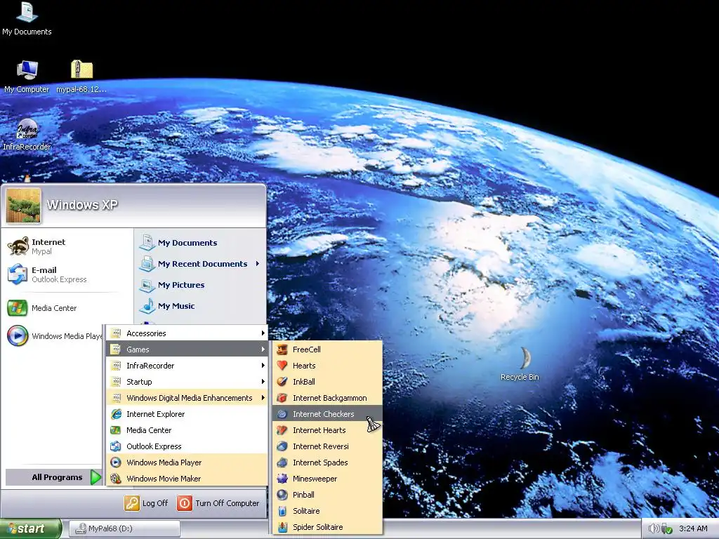The height and width of the screenshot is (539, 719).
Task: Select the My Computer desktop icon
Action: (27, 76)
